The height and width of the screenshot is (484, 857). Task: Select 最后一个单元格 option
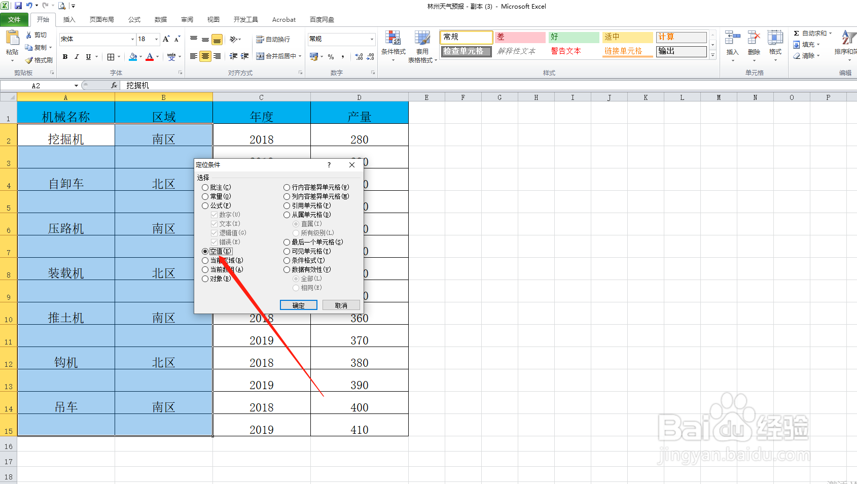[313, 242]
